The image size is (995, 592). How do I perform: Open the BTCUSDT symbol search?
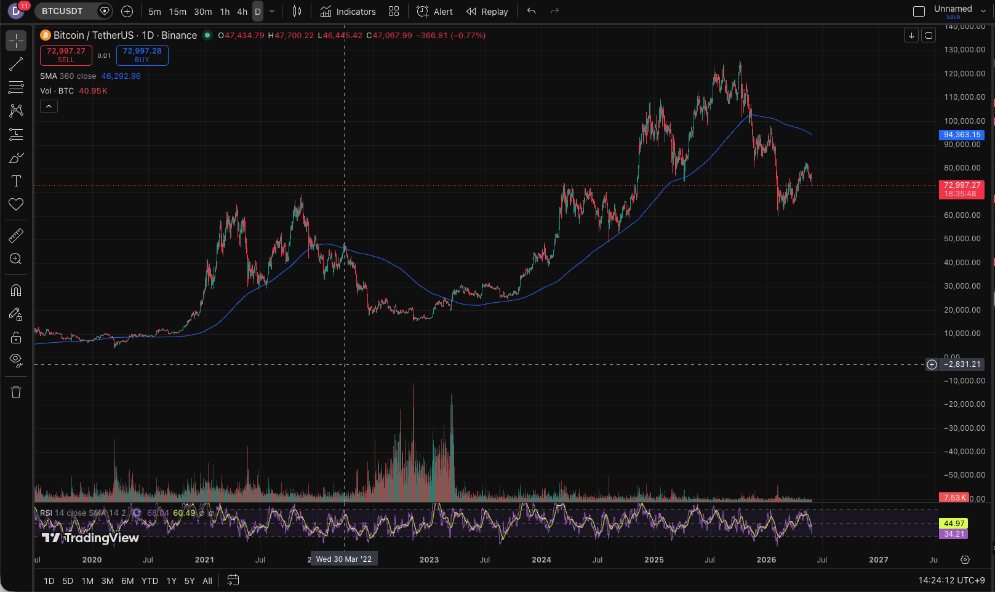pyautogui.click(x=62, y=11)
